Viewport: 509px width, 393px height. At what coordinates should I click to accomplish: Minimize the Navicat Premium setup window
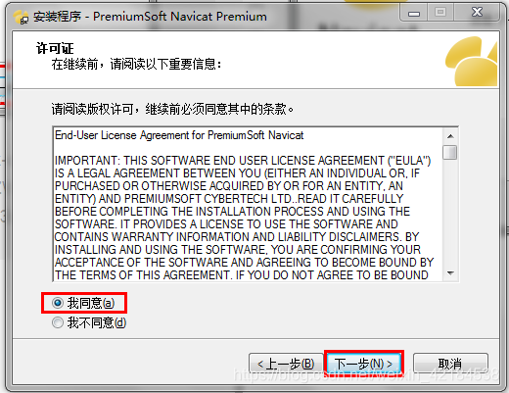pos(413,13)
